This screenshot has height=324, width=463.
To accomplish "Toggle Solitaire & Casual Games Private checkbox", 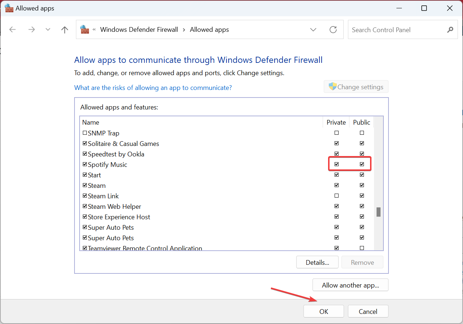I will [337, 143].
